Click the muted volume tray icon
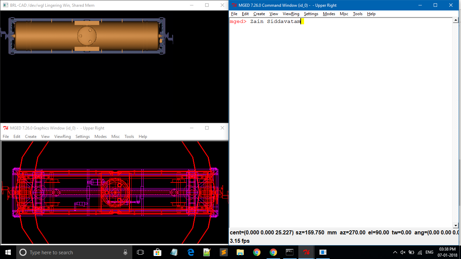Screen dimensions: 461x259 click(x=403, y=252)
